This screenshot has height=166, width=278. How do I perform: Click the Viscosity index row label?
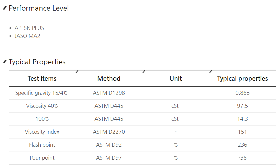(x=42, y=132)
